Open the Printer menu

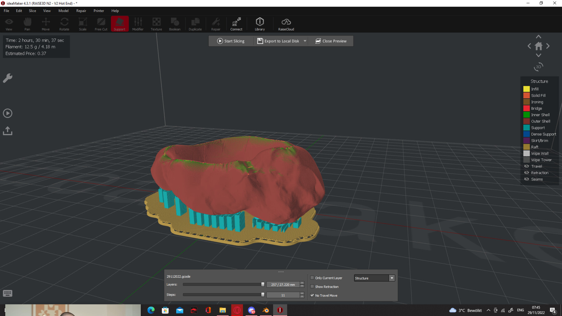coord(99,11)
